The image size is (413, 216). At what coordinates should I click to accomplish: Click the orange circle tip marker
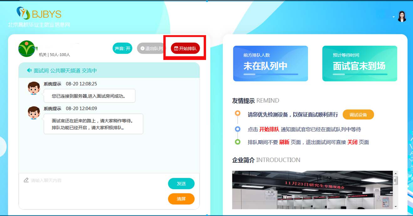coord(238,113)
